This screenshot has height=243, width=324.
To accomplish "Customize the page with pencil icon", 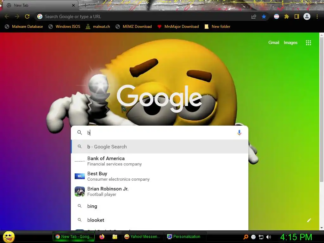I will (309, 220).
